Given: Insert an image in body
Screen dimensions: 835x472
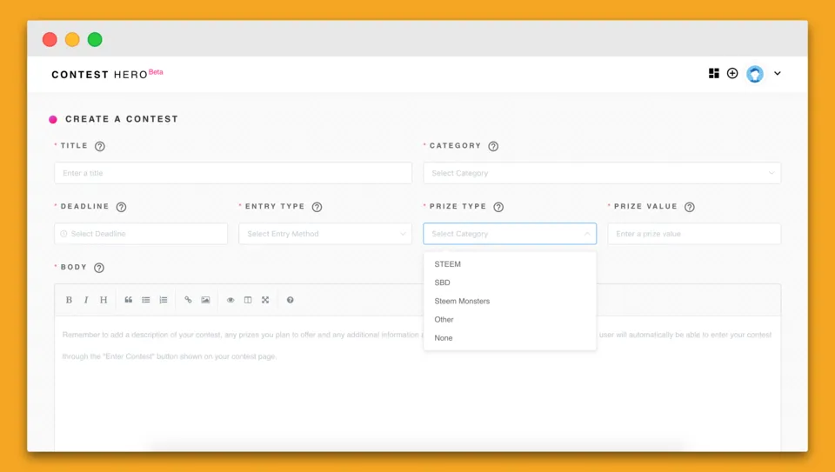Looking at the screenshot, I should tap(205, 300).
